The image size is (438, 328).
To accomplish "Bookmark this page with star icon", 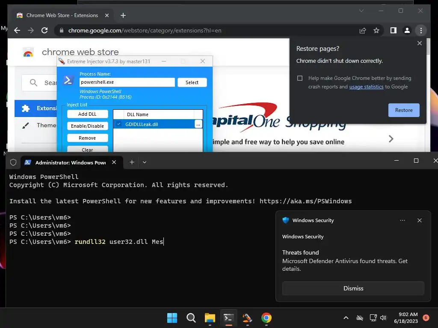I will (376, 30).
